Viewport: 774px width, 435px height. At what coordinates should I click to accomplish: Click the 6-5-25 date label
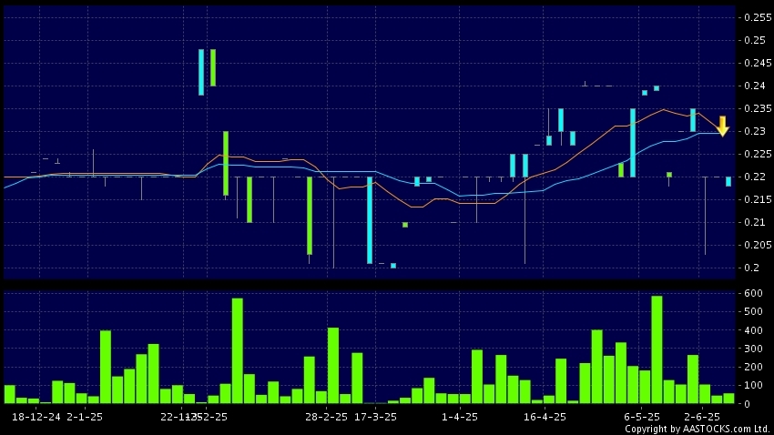pos(642,417)
